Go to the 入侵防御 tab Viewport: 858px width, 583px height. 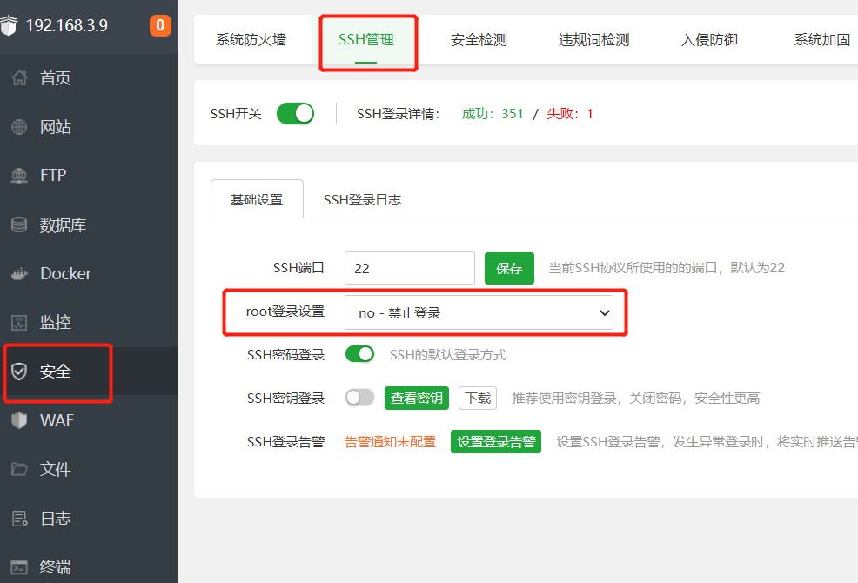coord(709,40)
